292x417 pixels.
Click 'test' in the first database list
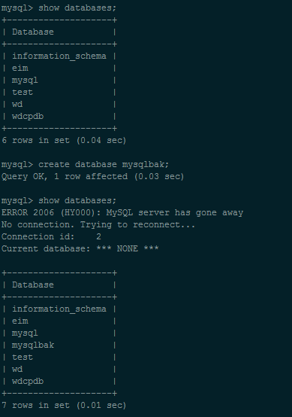point(23,93)
